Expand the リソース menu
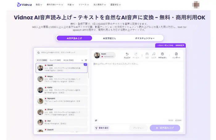The width and height of the screenshot is (216, 140). (x=84, y=5)
